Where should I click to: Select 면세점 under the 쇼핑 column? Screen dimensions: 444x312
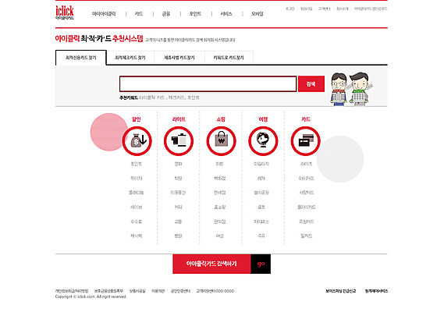[220, 193]
